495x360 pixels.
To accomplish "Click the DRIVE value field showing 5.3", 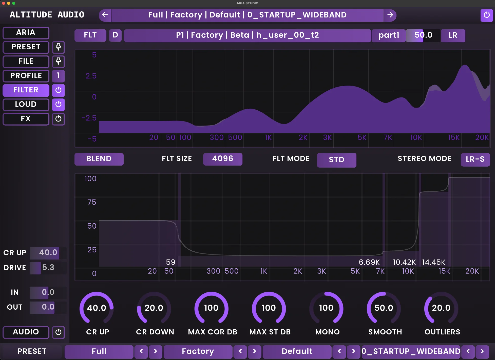I will click(48, 268).
